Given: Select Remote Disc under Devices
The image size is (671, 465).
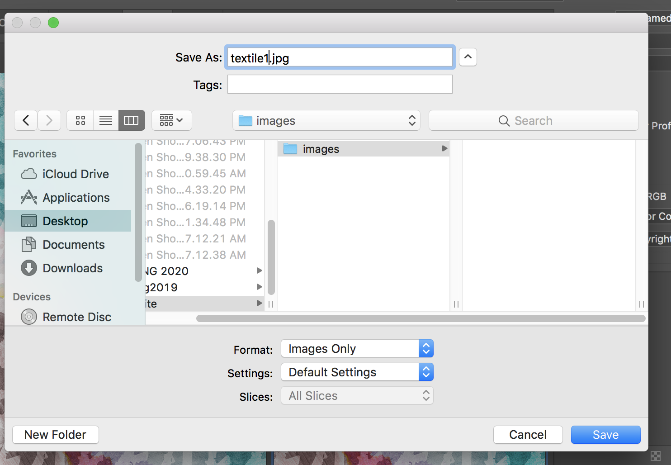Looking at the screenshot, I should [x=76, y=317].
